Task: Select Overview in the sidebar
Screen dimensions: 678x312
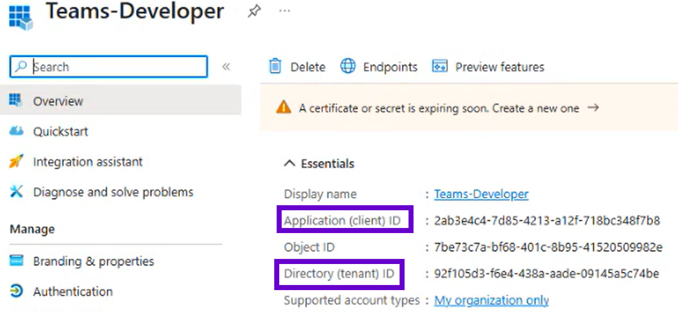Action: pyautogui.click(x=120, y=101)
